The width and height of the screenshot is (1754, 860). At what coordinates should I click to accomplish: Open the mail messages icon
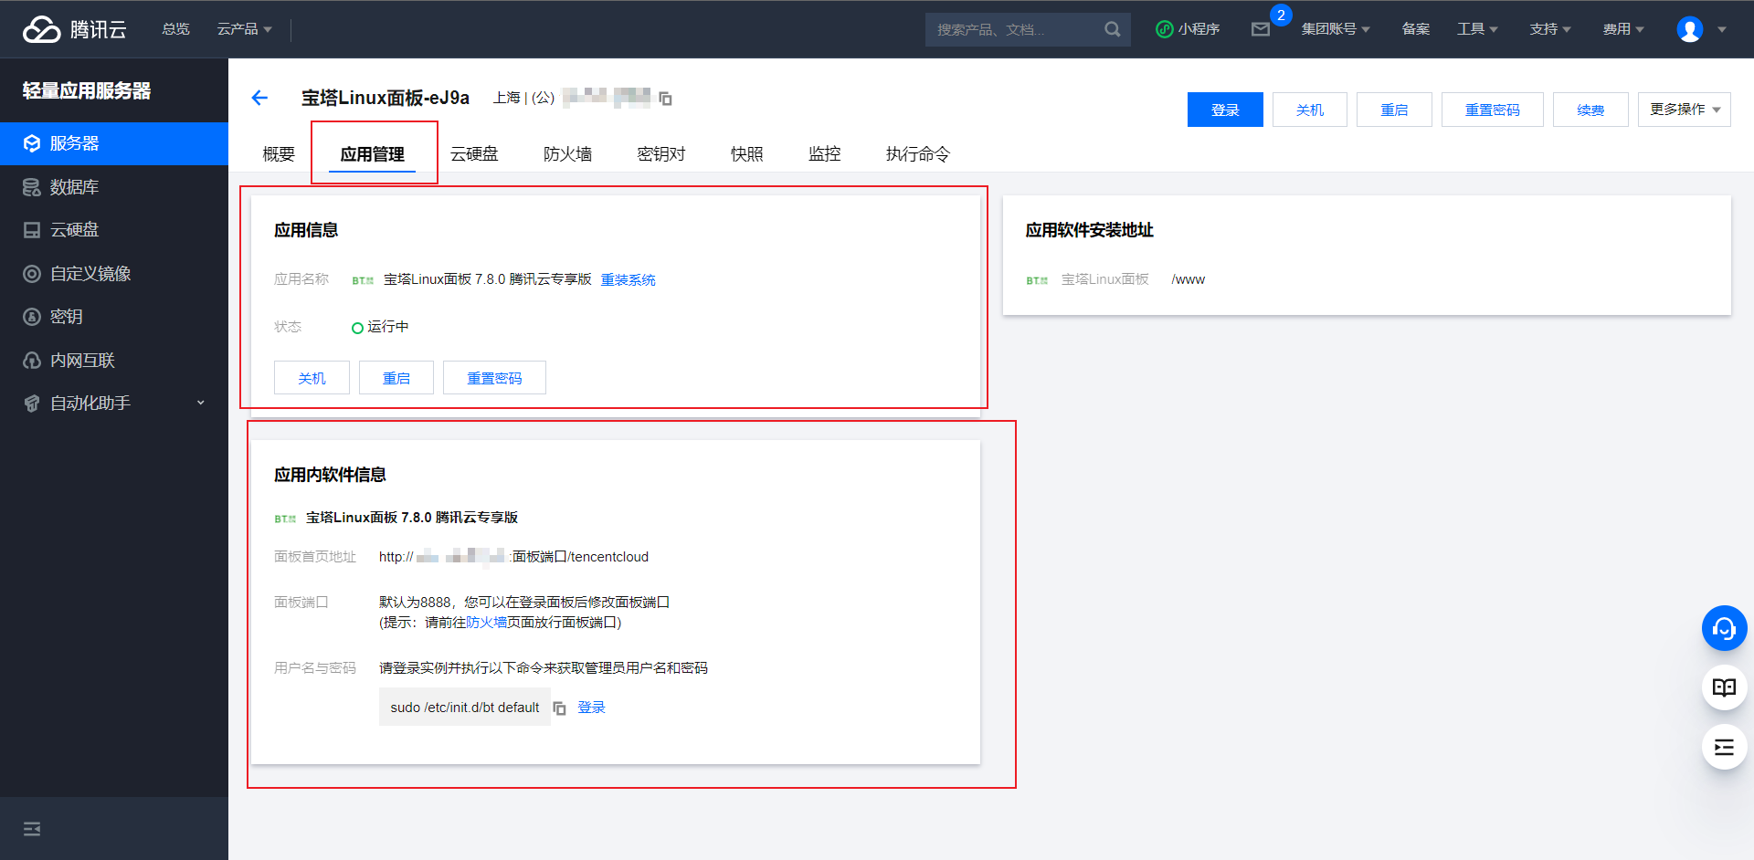pyautogui.click(x=1261, y=29)
